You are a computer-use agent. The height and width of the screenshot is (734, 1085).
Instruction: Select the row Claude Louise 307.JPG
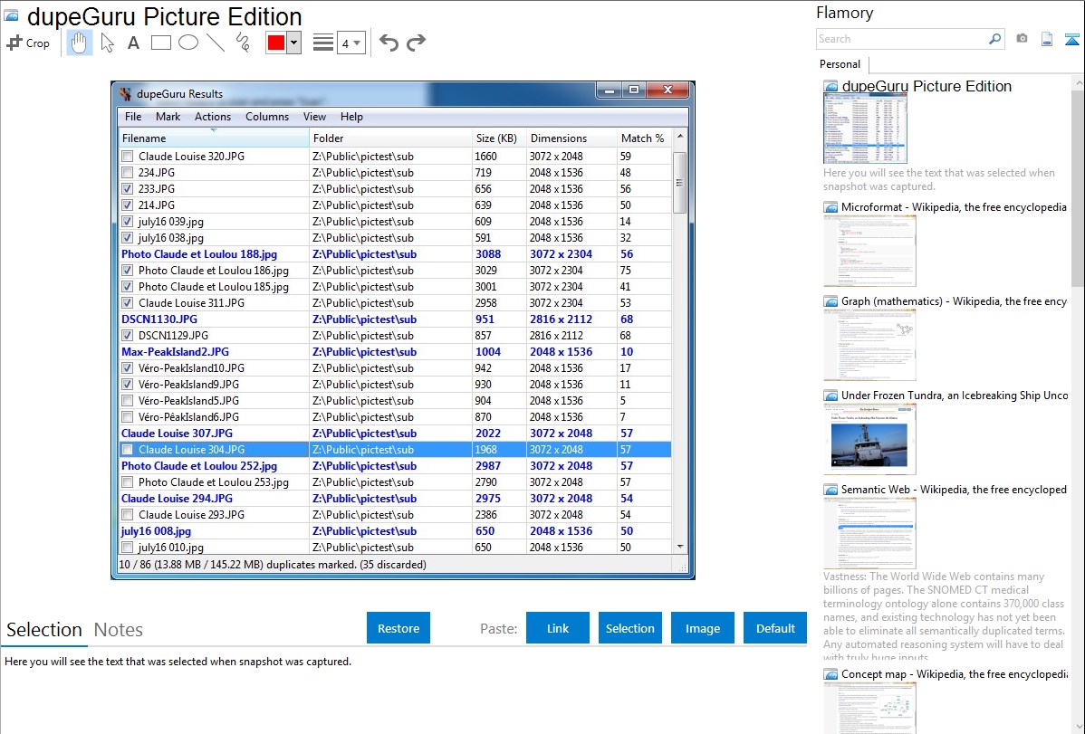tap(395, 434)
